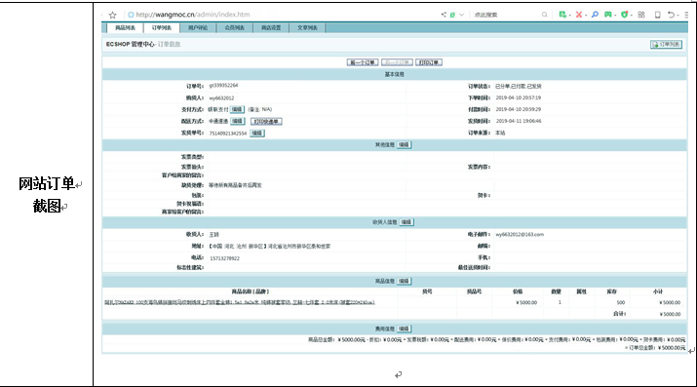Select order number gt339352264
The height and width of the screenshot is (387, 697).
pyautogui.click(x=223, y=86)
